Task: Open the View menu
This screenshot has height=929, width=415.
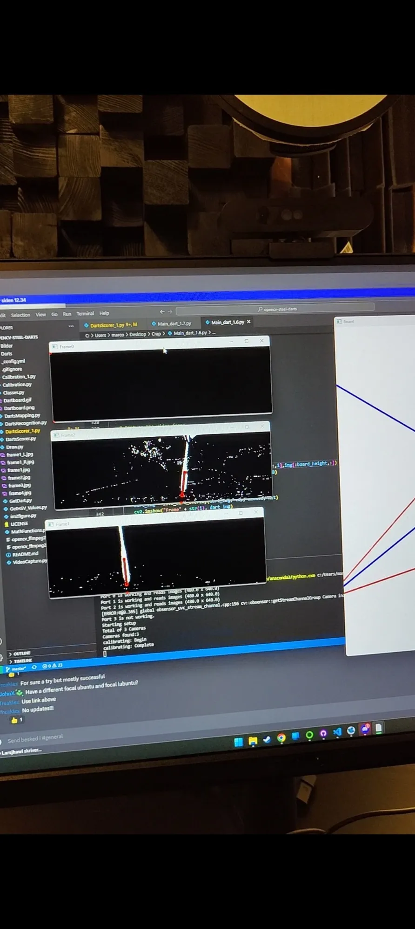Action: click(x=41, y=315)
